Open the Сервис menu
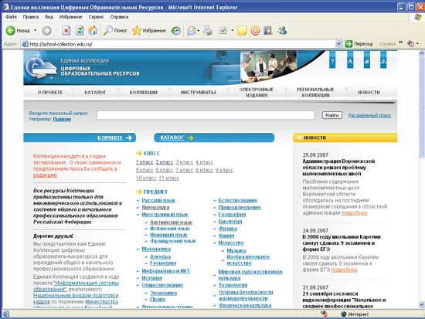 pos(96,17)
